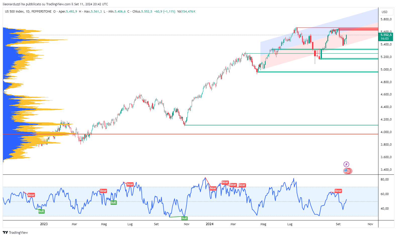Screen dimensions: 397x237
Task: Click the 5.000,0 price axis label
Action: (386, 70)
